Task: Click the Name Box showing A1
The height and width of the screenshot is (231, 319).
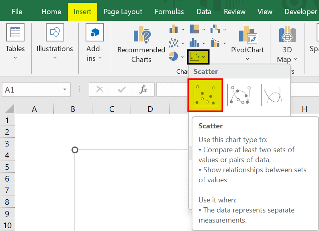Action: tap(36, 90)
